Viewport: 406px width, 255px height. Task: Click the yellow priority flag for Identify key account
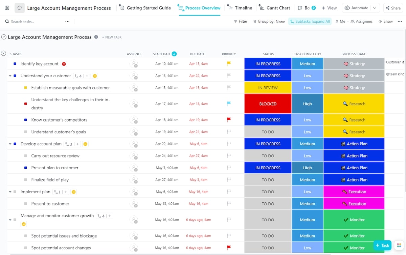click(x=229, y=64)
